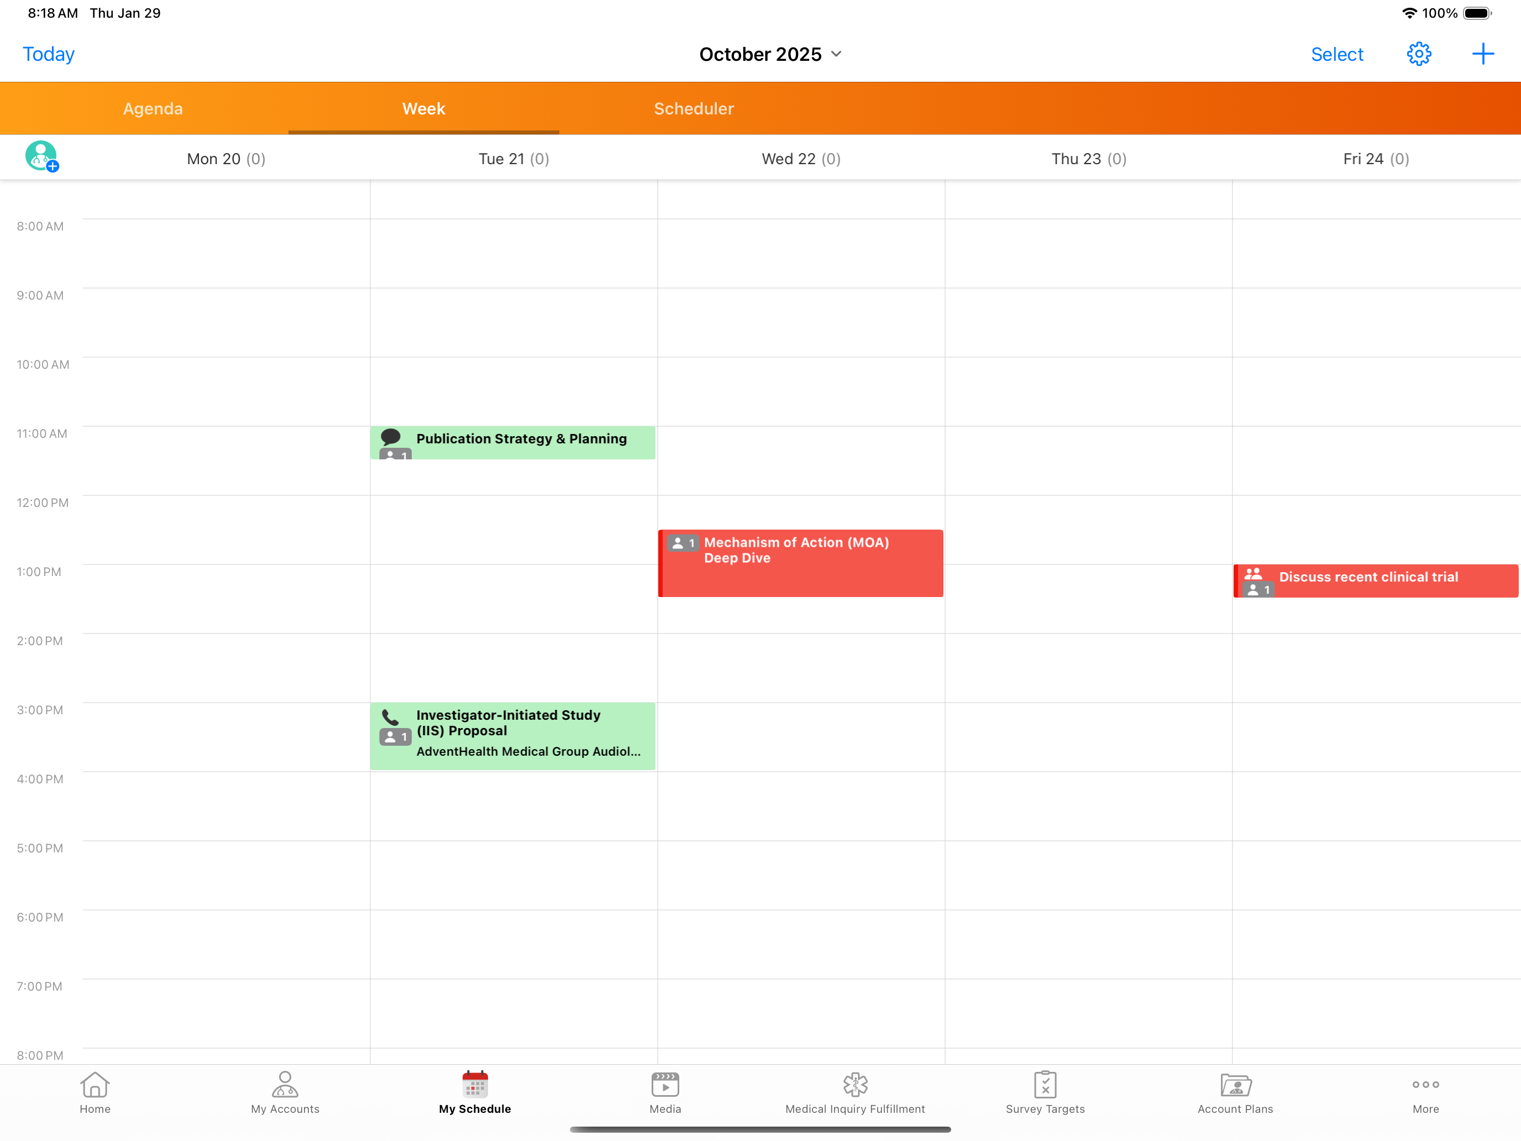
Task: Select the Week tab
Action: 423,109
